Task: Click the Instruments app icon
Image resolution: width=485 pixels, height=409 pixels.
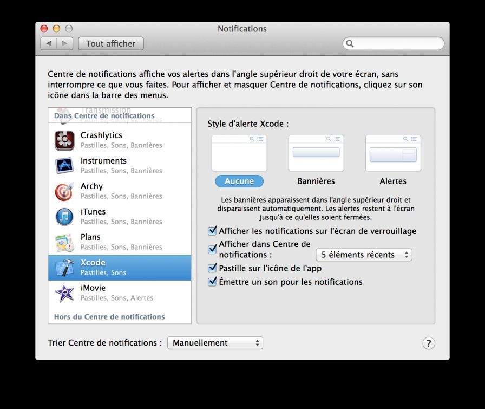Action: (64, 166)
